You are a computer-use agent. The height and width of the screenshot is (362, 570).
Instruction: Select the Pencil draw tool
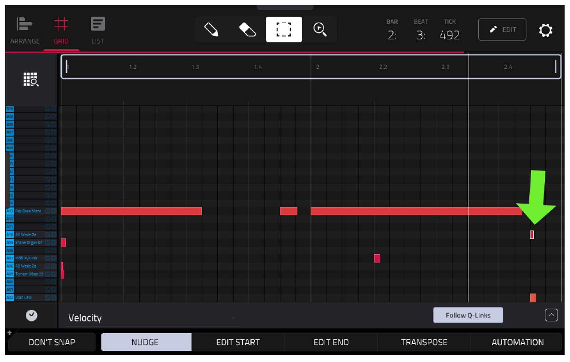[212, 29]
